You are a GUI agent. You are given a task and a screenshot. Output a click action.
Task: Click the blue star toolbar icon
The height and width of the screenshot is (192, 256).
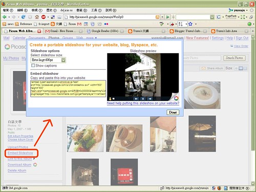point(190,24)
